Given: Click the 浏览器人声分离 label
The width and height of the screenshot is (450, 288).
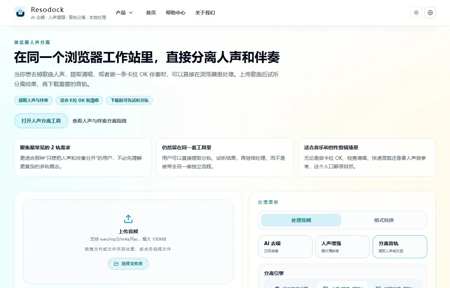Looking at the screenshot, I should (x=32, y=42).
